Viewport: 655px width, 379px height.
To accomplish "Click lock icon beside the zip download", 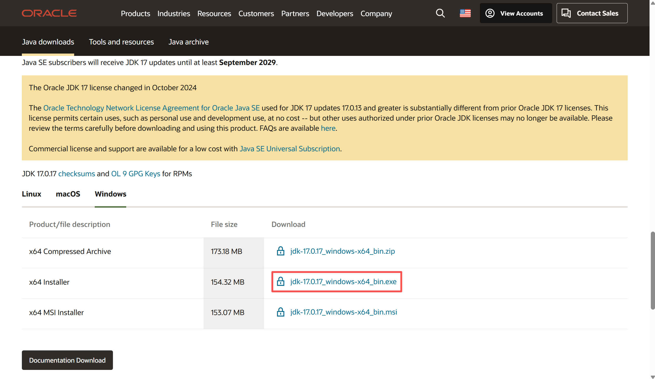I will coord(280,251).
